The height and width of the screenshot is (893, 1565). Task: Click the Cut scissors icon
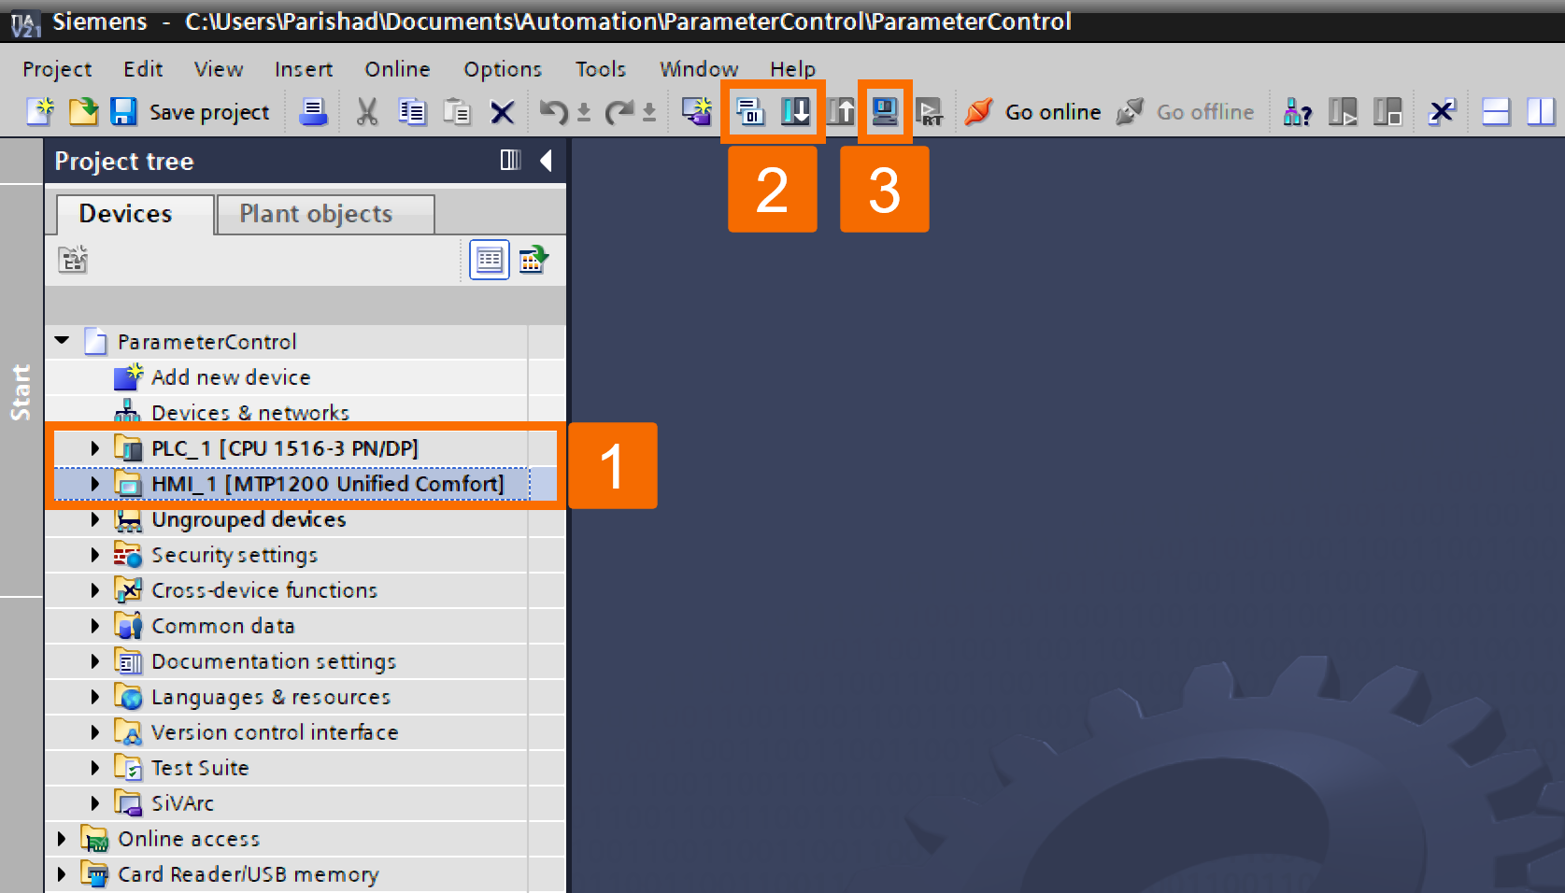click(x=367, y=112)
